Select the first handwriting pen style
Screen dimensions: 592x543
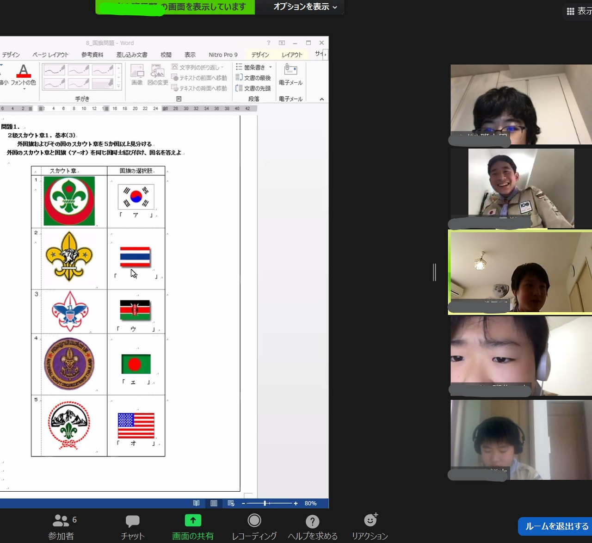[x=54, y=70]
